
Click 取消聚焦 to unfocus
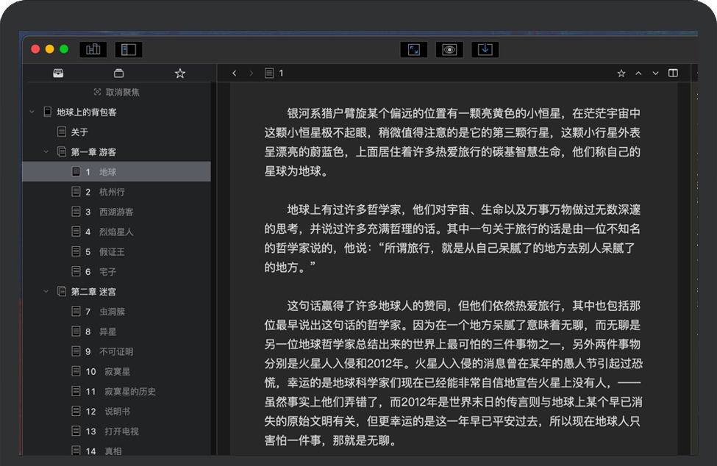click(x=116, y=93)
